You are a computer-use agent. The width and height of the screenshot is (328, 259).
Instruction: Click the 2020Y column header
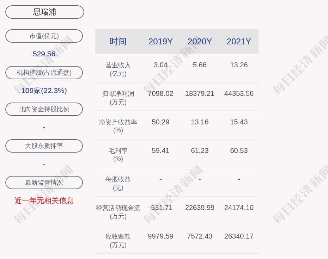[200, 41]
